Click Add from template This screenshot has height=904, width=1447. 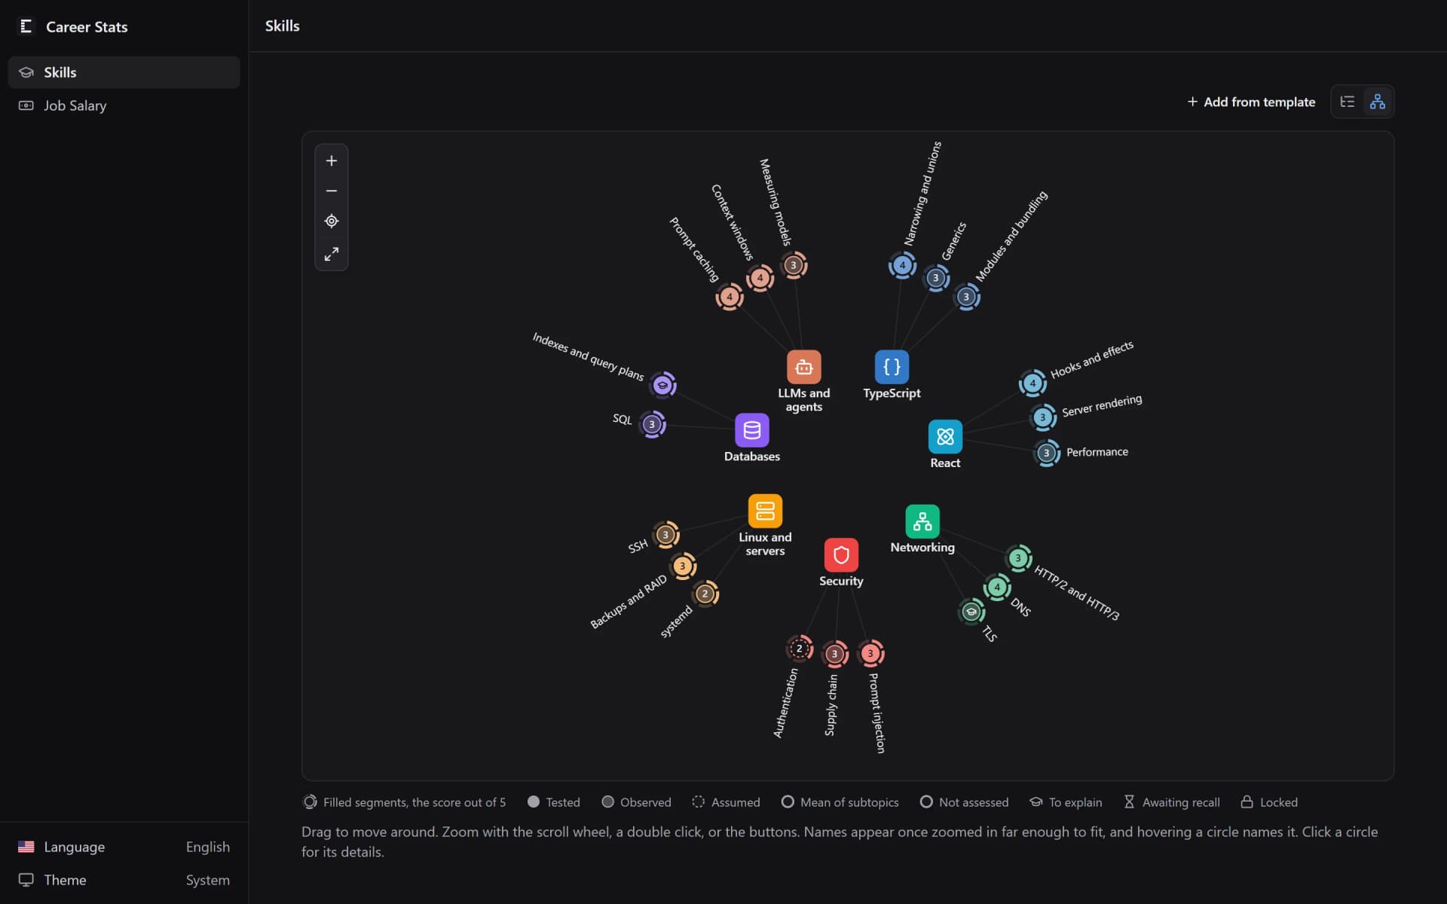click(1251, 102)
